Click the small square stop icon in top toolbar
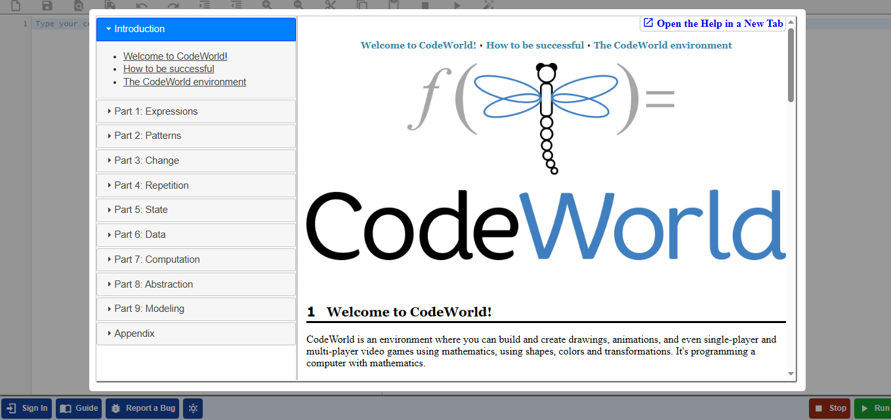 [425, 5]
